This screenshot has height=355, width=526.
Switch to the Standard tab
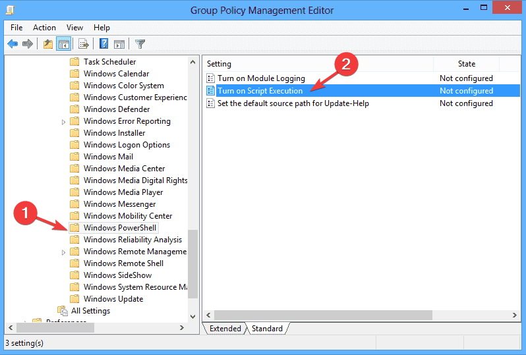pos(267,329)
